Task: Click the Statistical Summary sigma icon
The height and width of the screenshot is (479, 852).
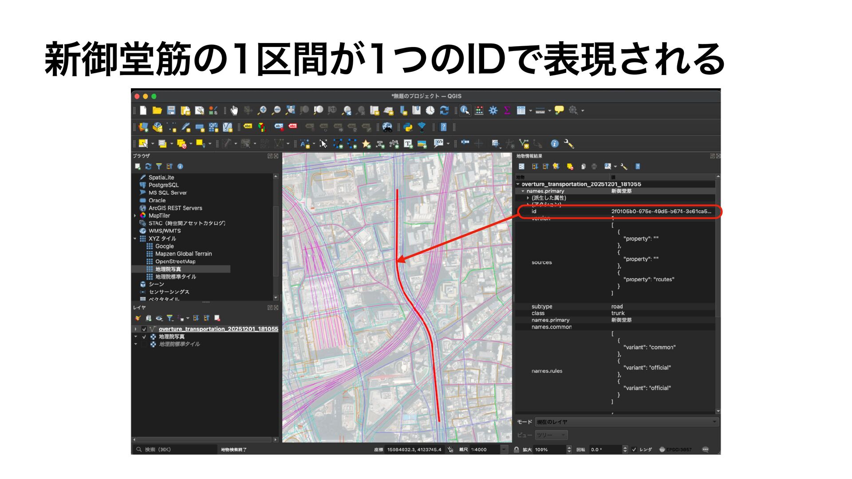Action: [507, 110]
